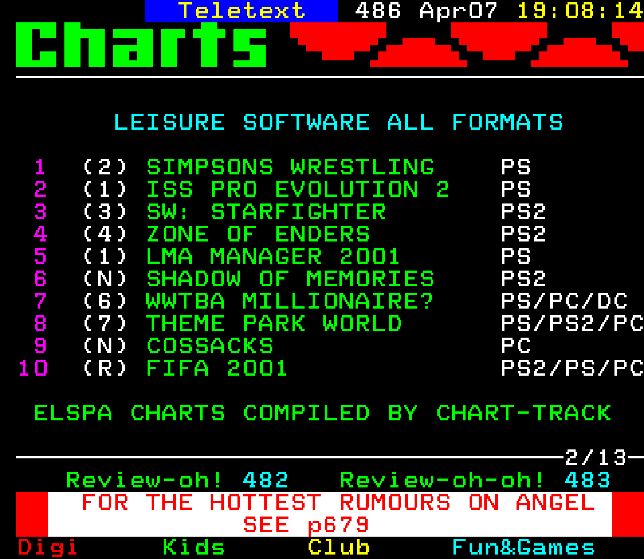Click rank number 10 in magenta
This screenshot has height=559, width=644.
pos(33,368)
